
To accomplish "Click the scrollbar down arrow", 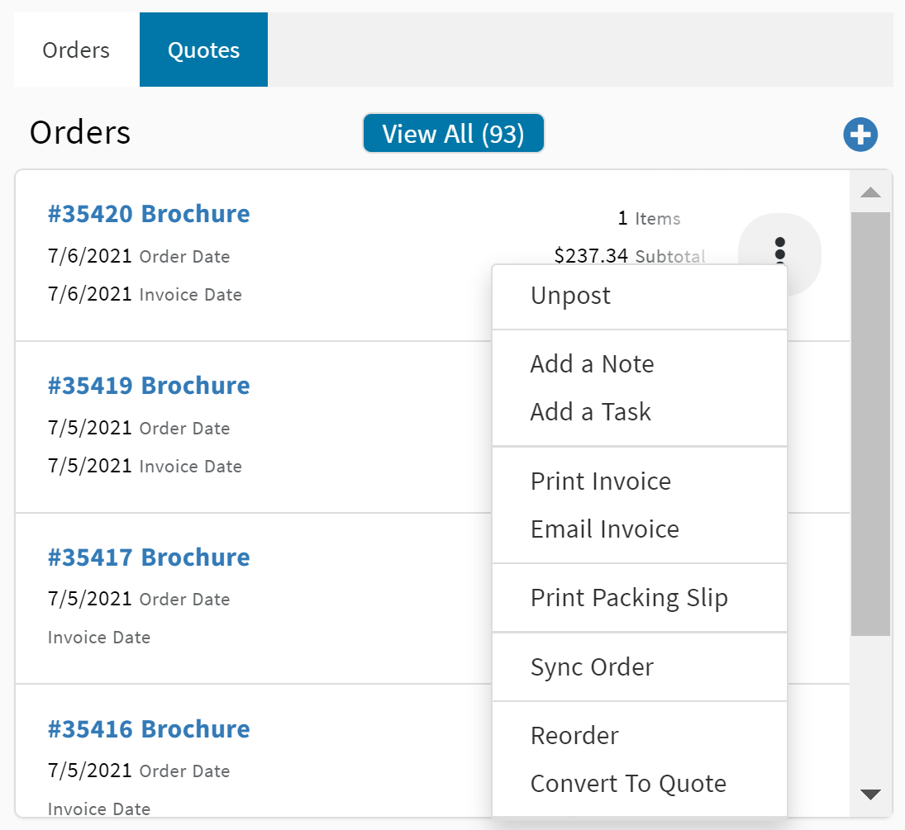I will (870, 794).
